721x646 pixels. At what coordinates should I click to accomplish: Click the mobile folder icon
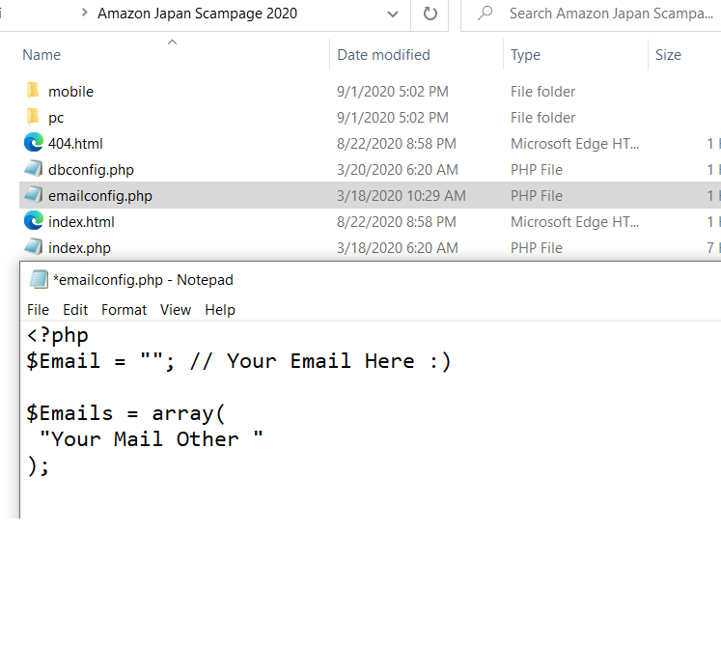pyautogui.click(x=33, y=91)
